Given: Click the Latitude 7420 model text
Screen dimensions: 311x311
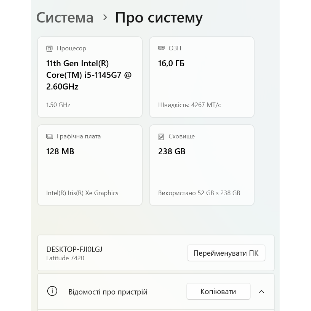Looking at the screenshot, I should pos(65,258).
